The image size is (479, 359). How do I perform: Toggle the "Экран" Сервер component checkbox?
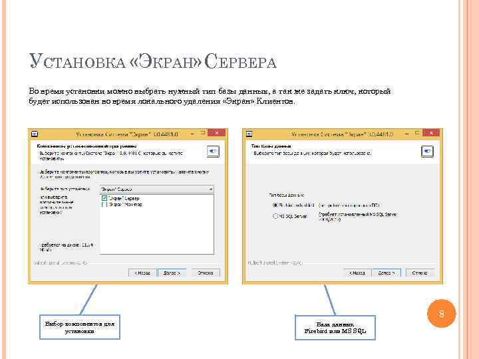pyautogui.click(x=104, y=198)
